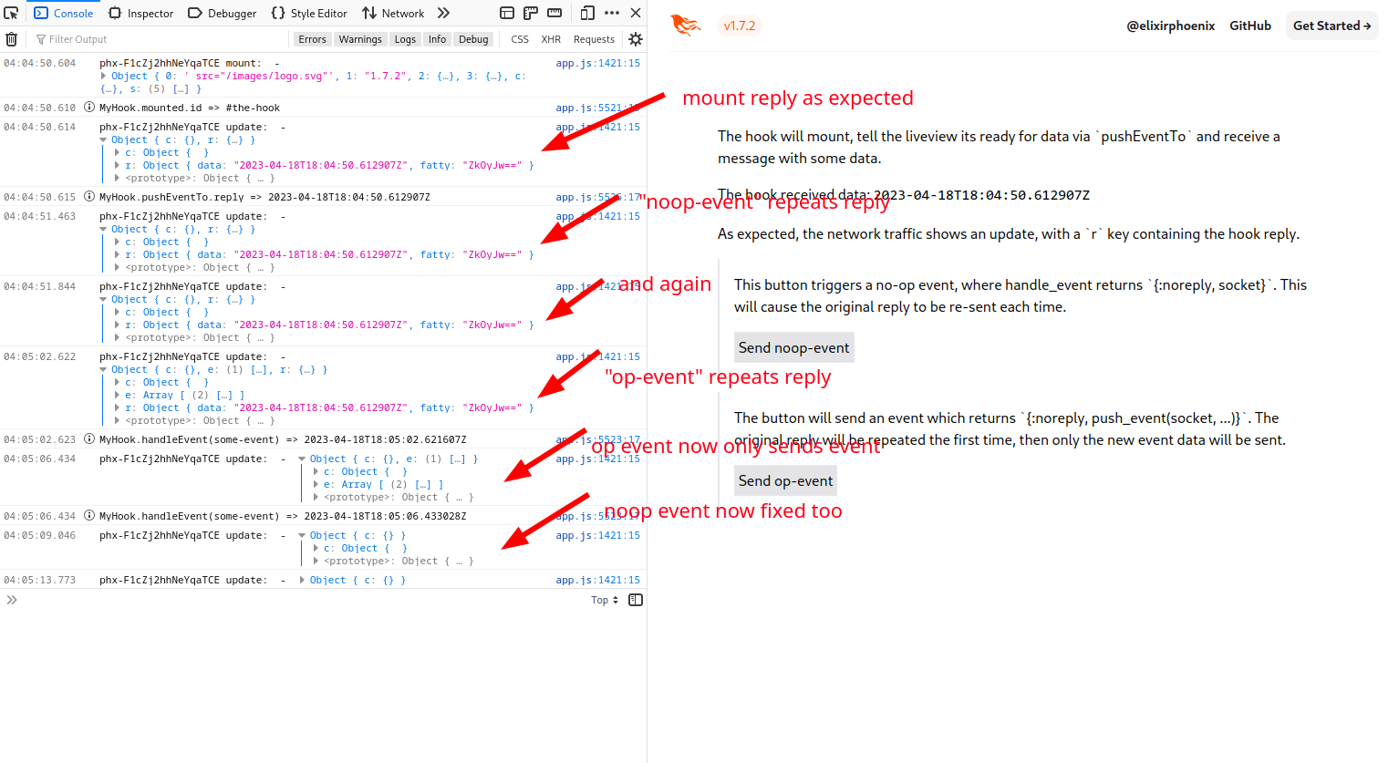Click the split console icon at bottom right
This screenshot has width=1399, height=763.
635,599
